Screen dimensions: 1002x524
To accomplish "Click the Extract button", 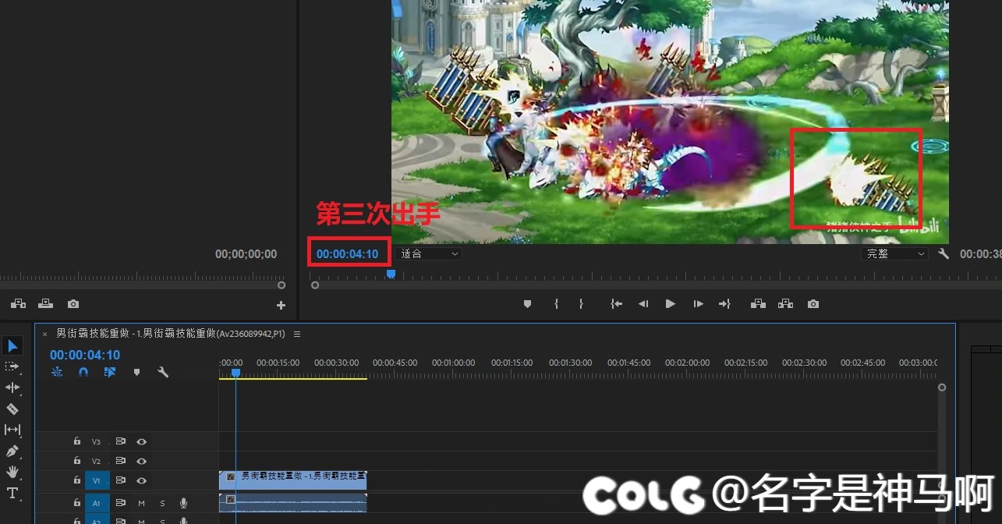I will pos(785,304).
